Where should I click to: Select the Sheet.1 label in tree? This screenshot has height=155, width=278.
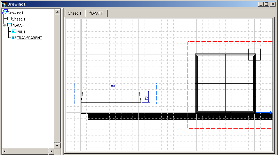[19, 19]
